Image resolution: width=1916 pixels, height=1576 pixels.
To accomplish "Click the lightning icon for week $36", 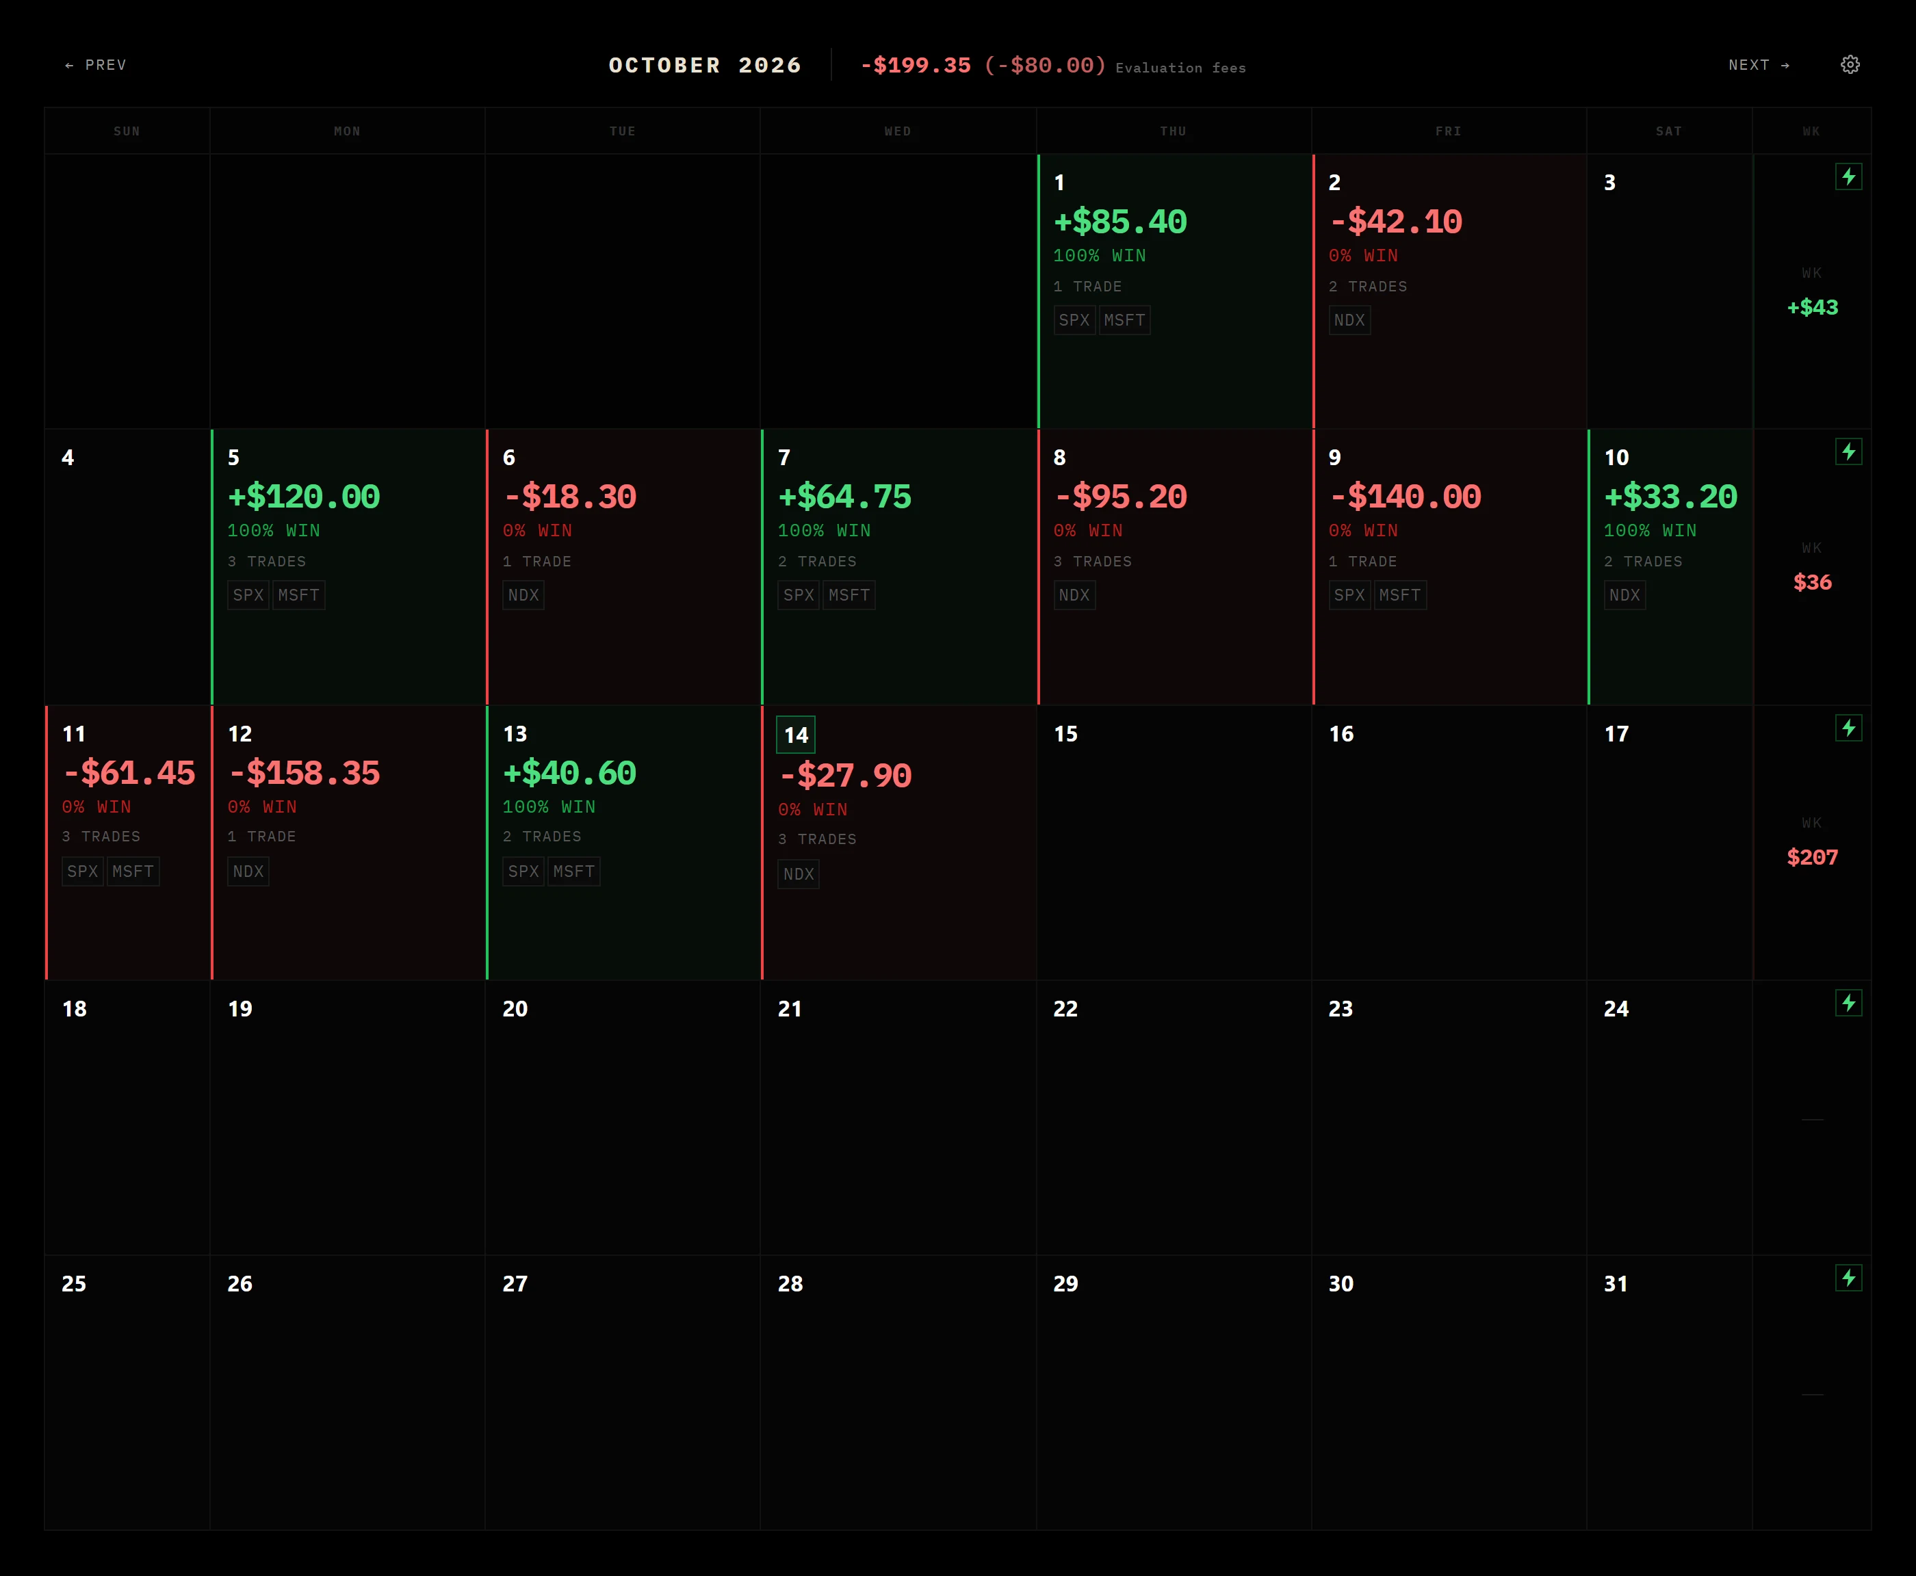I will 1849,451.
